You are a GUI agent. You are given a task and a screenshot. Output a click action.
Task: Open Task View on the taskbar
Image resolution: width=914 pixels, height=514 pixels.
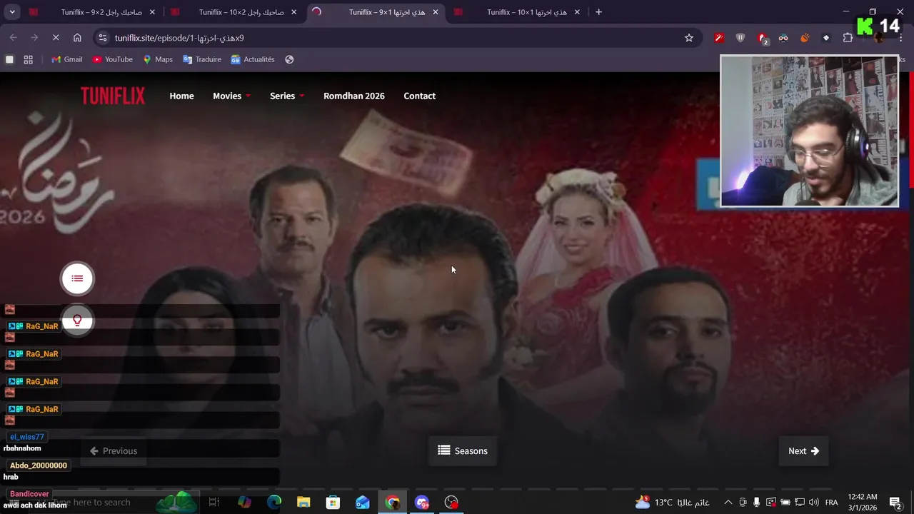pos(214,503)
